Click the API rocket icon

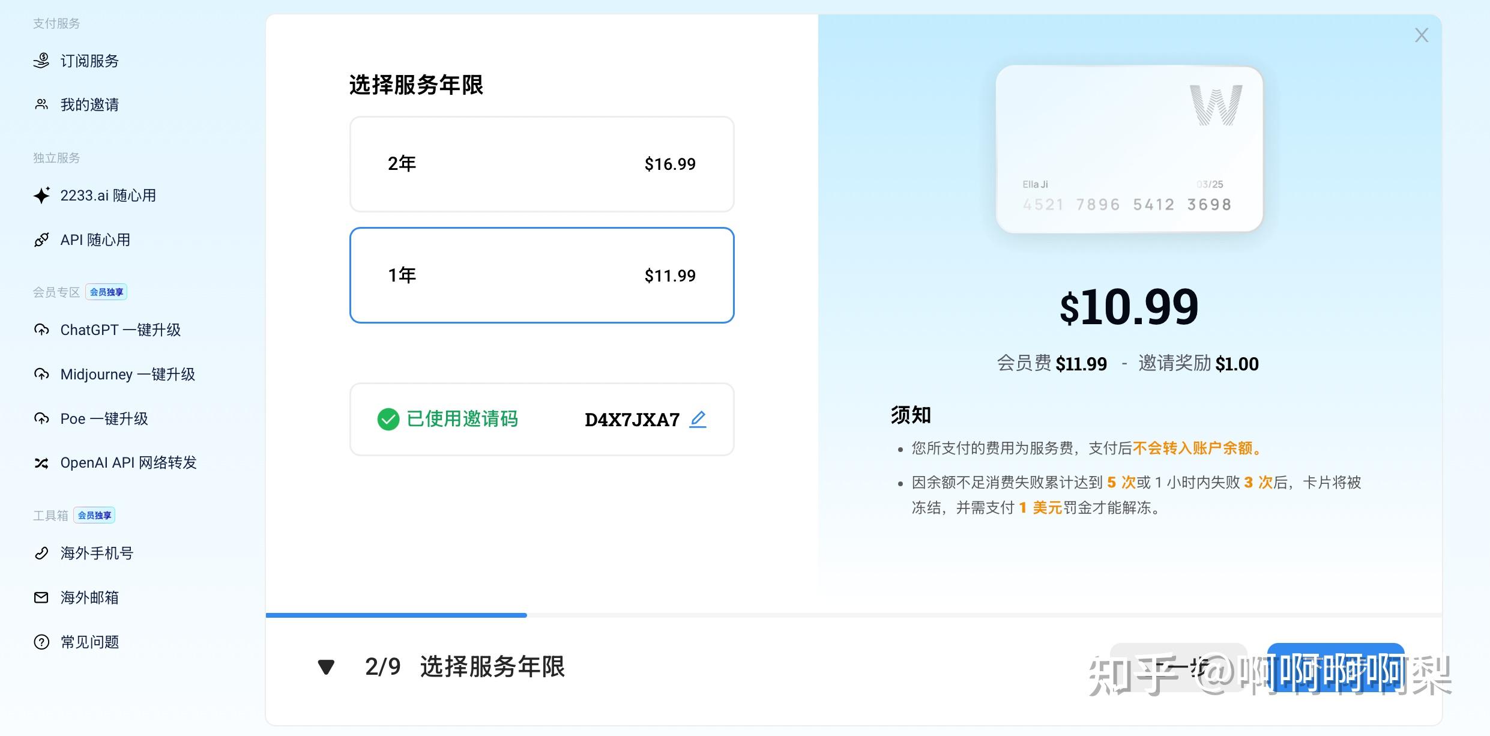(41, 240)
